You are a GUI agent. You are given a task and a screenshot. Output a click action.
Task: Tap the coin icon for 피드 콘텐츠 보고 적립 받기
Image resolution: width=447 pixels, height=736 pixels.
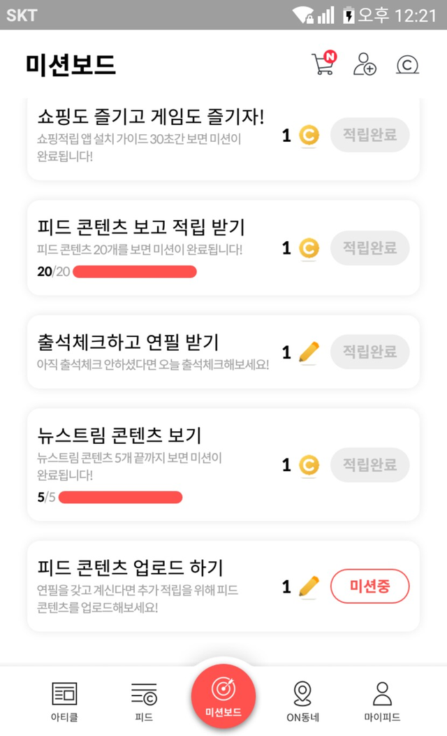tap(309, 248)
